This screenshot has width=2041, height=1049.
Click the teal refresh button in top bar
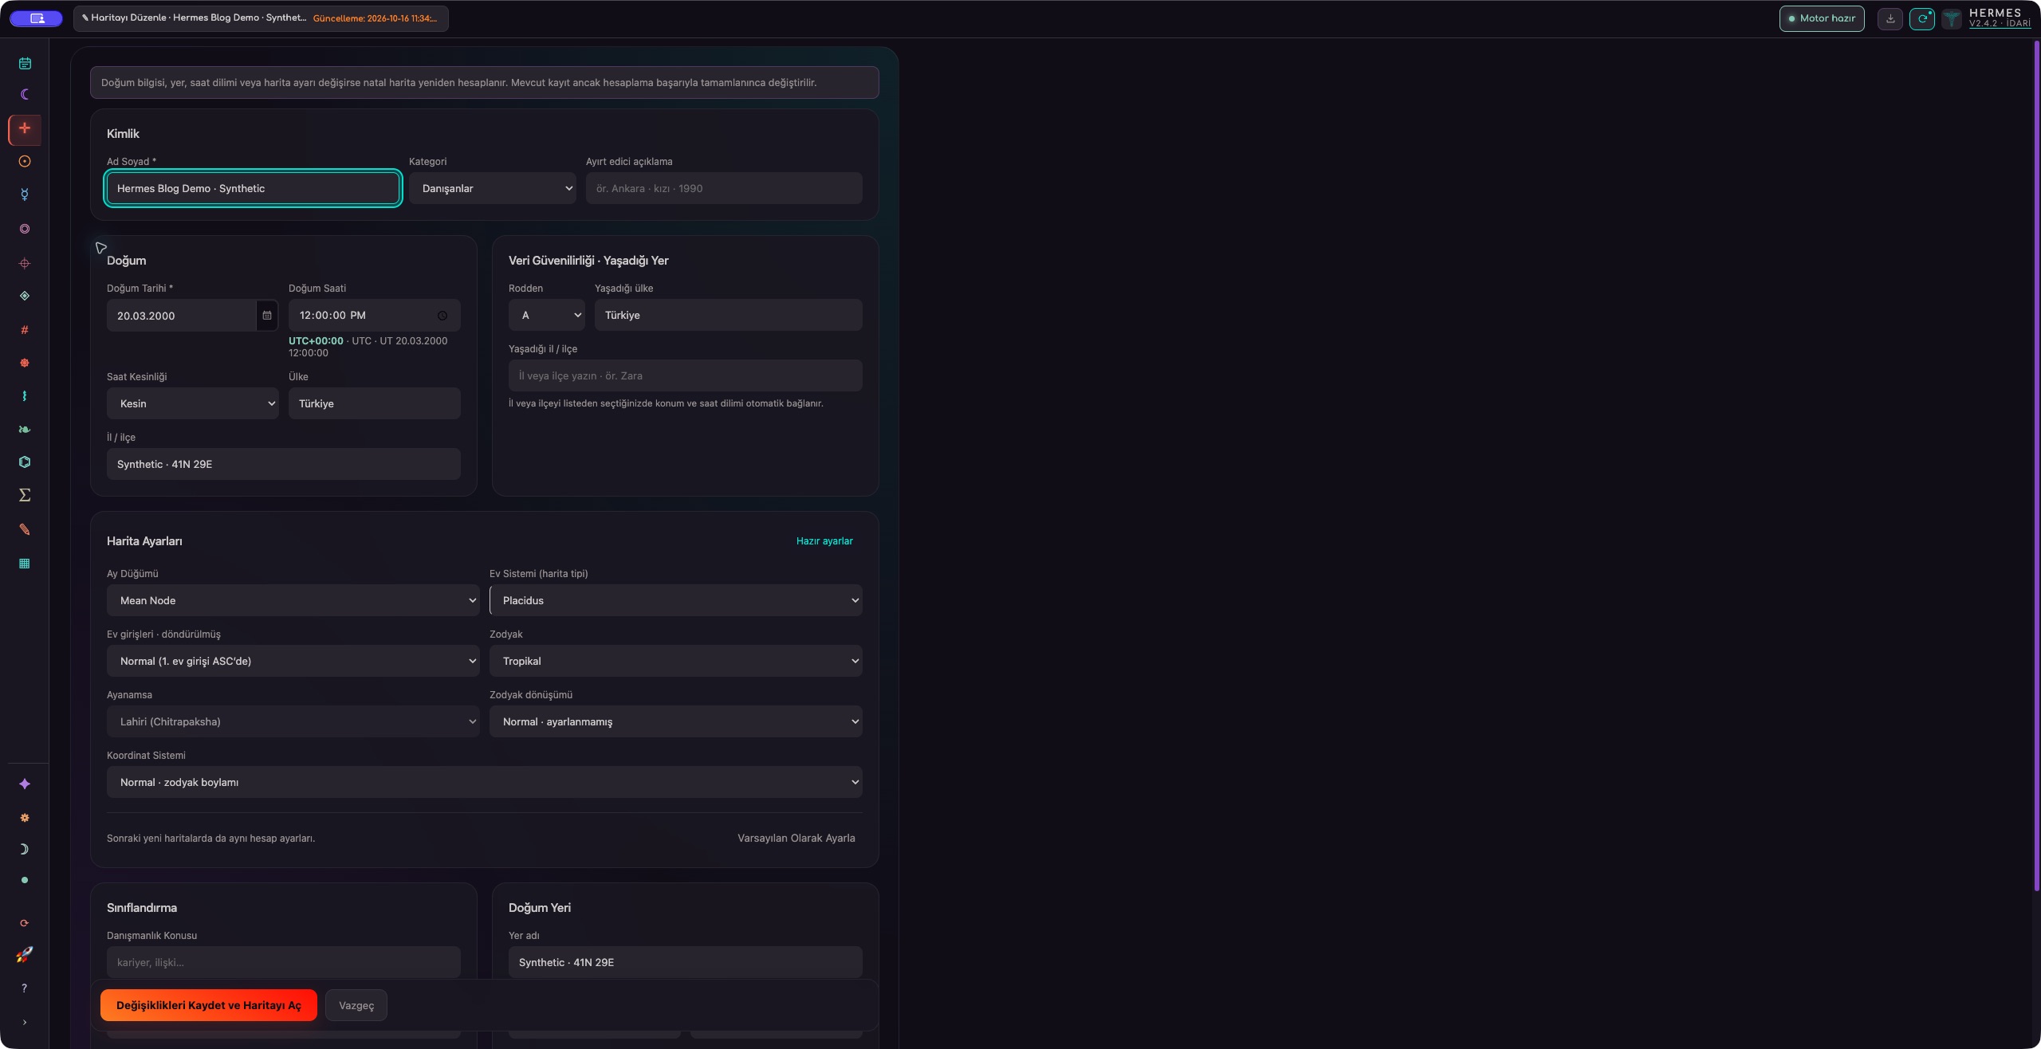tap(1922, 18)
